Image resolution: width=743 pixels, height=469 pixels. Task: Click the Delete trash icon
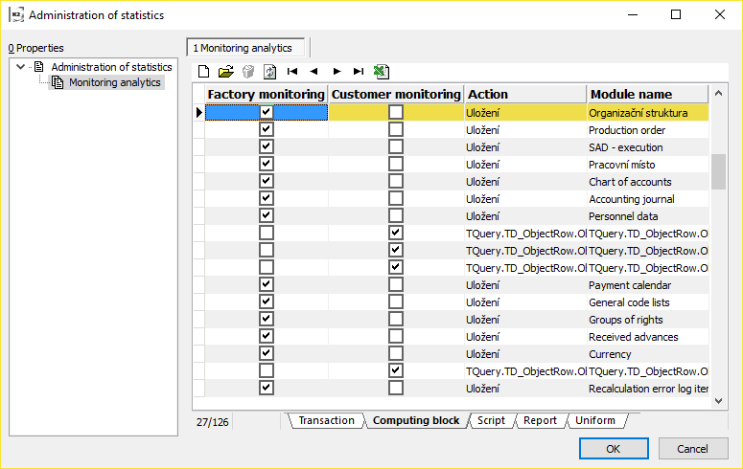pos(247,71)
